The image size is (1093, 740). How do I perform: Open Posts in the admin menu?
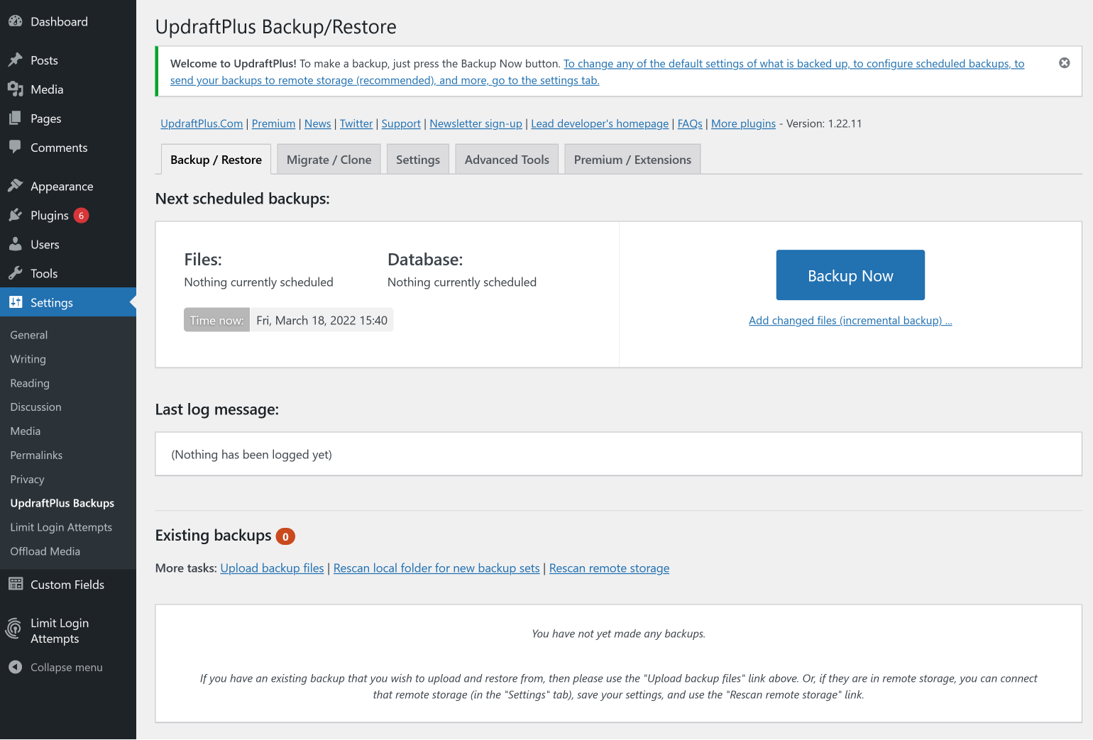(68, 60)
